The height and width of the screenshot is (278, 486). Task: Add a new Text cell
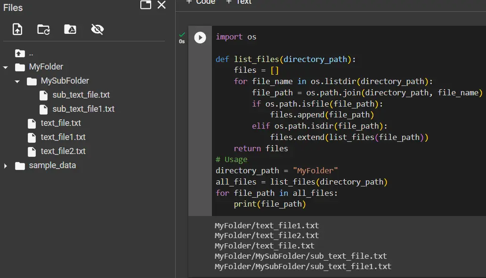(x=238, y=2)
